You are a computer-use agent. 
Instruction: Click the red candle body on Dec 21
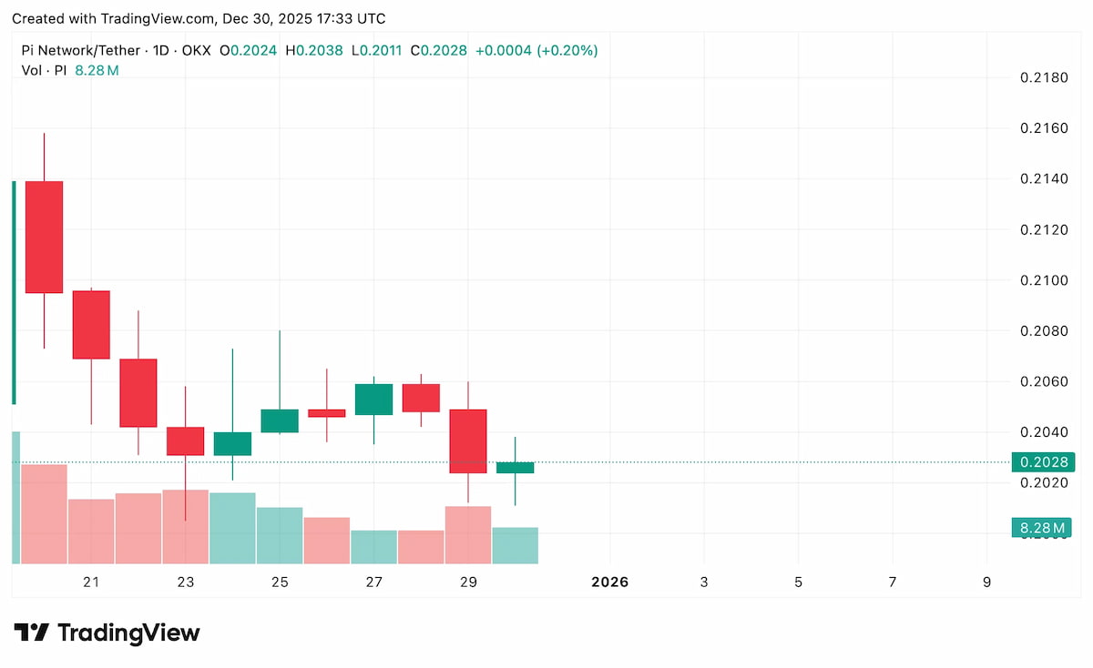click(x=91, y=324)
